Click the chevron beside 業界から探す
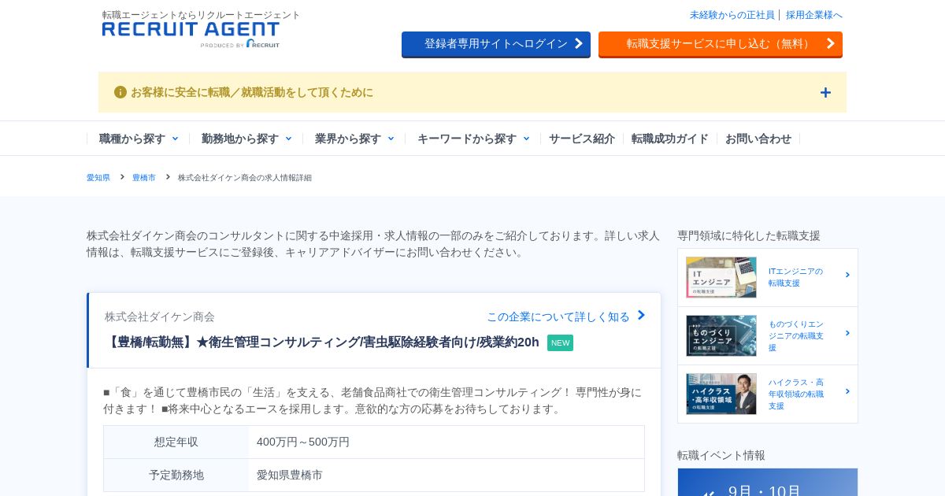Image resolution: width=945 pixels, height=496 pixels. 391,139
